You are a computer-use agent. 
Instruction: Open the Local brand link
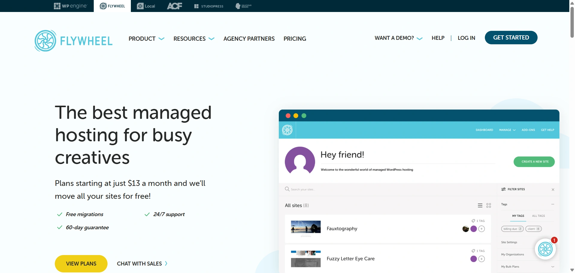(146, 6)
